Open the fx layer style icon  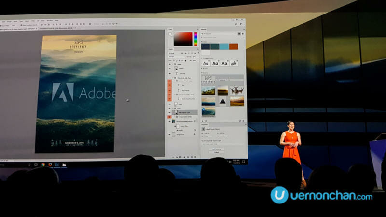point(177,157)
